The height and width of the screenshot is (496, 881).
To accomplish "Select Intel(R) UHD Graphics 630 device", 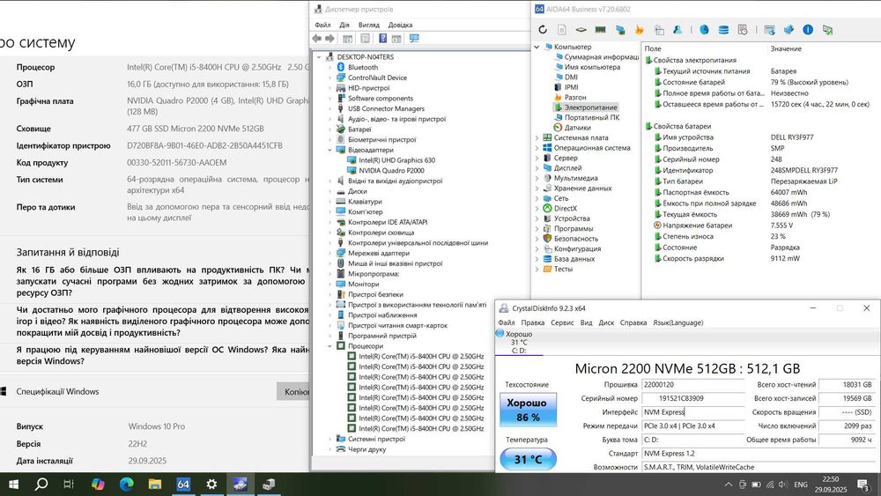I will pyautogui.click(x=396, y=160).
